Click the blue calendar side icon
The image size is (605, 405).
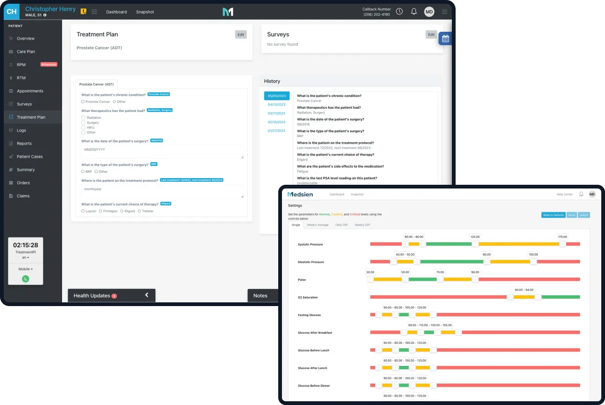tap(445, 39)
